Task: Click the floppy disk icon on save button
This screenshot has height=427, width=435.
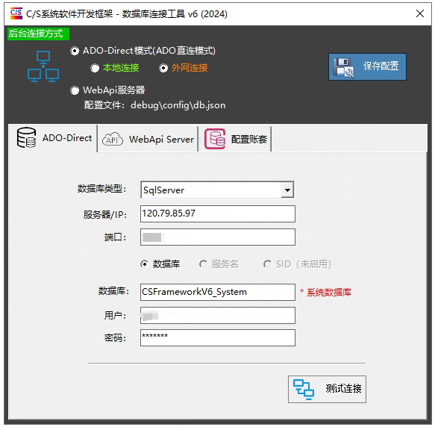Action: click(x=344, y=67)
